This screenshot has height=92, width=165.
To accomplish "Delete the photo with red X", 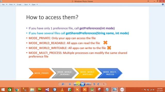I will (x=104, y=84).
